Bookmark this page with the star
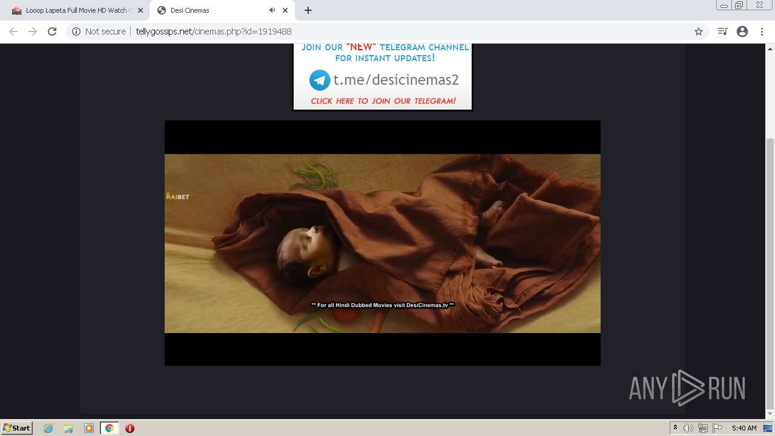This screenshot has height=436, width=775. coord(698,31)
